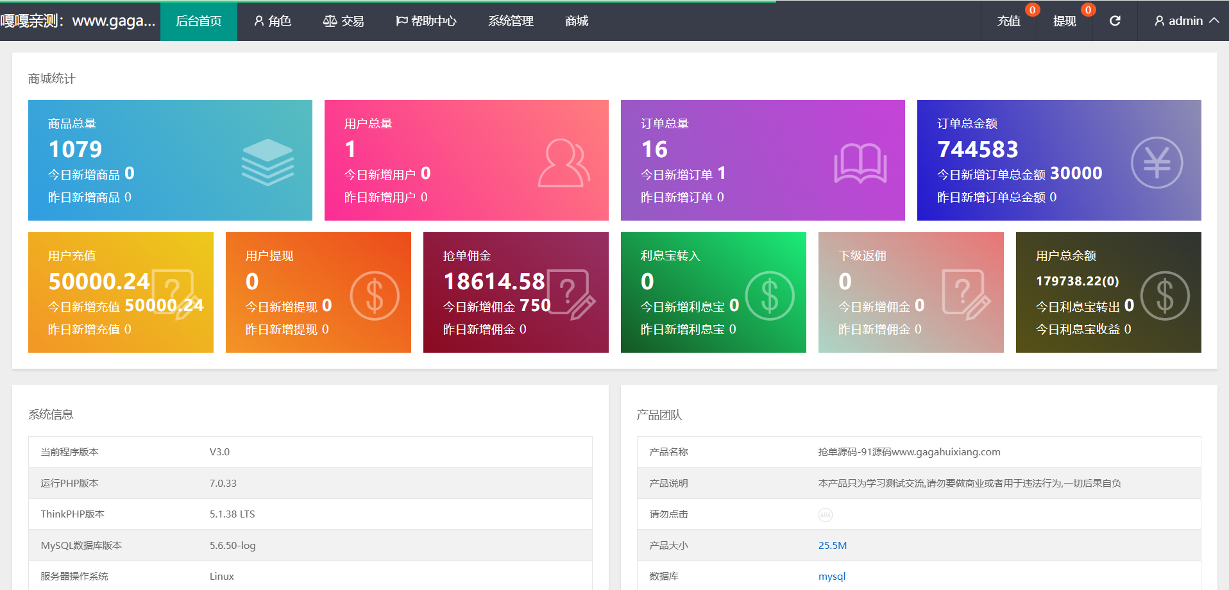The width and height of the screenshot is (1229, 590).
Task: Go to the 商城 menu
Action: [x=577, y=21]
